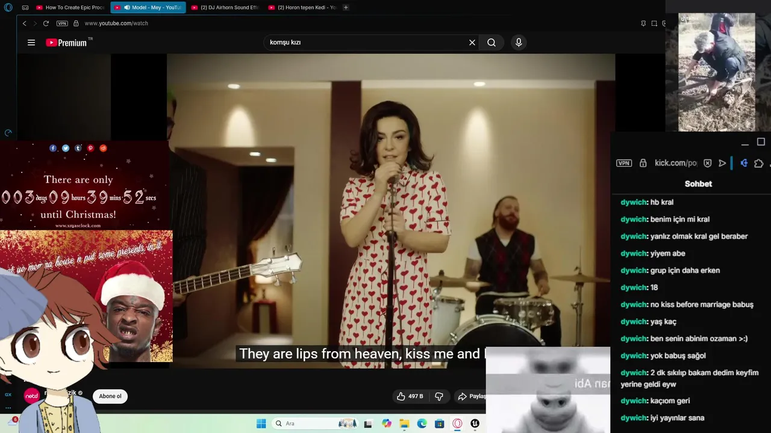The height and width of the screenshot is (433, 771).
Task: Pin the page with the address bar pin icon
Action: tap(643, 23)
